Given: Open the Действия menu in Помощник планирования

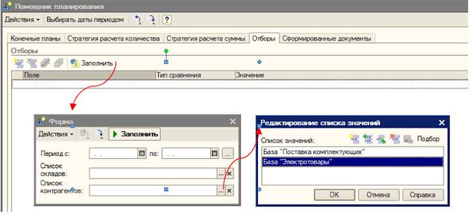Looking at the screenshot, I should pyautogui.click(x=22, y=20).
